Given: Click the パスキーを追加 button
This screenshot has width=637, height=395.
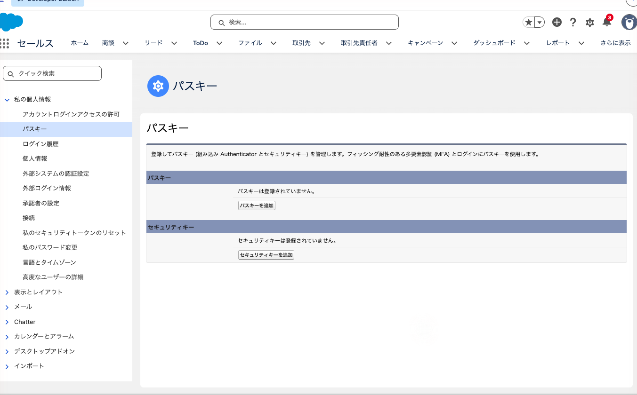Looking at the screenshot, I should pyautogui.click(x=257, y=205).
